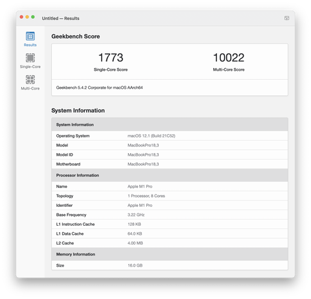The image size is (311, 299).
Task: Click the macOS 12.1 (Build 21C52) value
Action: (152, 136)
